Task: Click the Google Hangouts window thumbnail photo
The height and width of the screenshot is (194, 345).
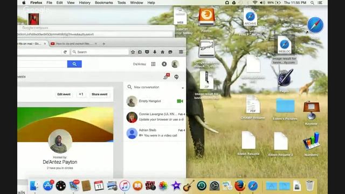Action: pyautogui.click(x=33, y=19)
